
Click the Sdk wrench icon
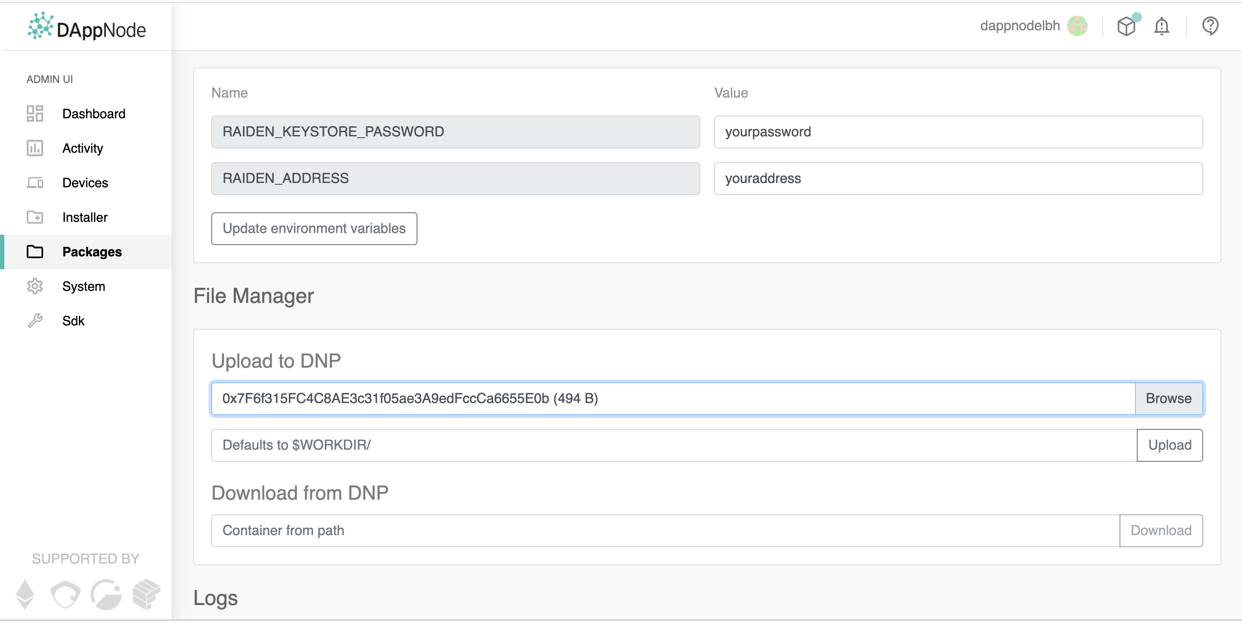(34, 321)
